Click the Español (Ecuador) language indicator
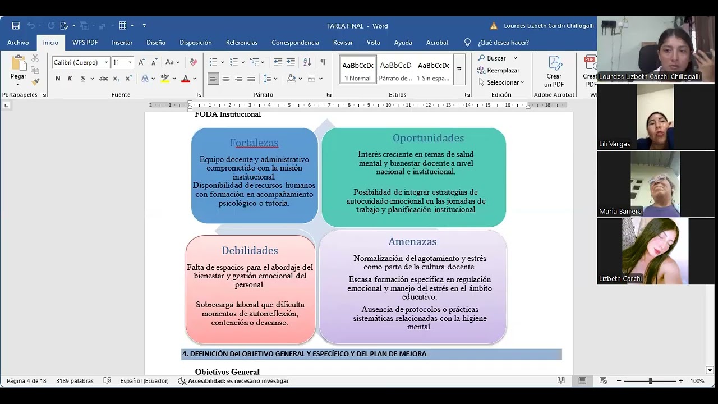 pyautogui.click(x=144, y=381)
